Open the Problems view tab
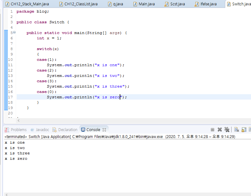Screen dimensions: 251x196 pyautogui.click(x=16, y=130)
